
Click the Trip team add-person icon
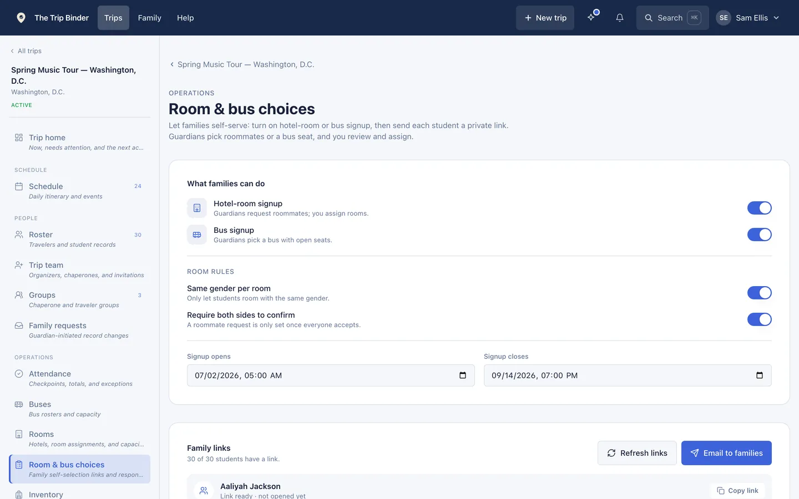click(x=19, y=265)
